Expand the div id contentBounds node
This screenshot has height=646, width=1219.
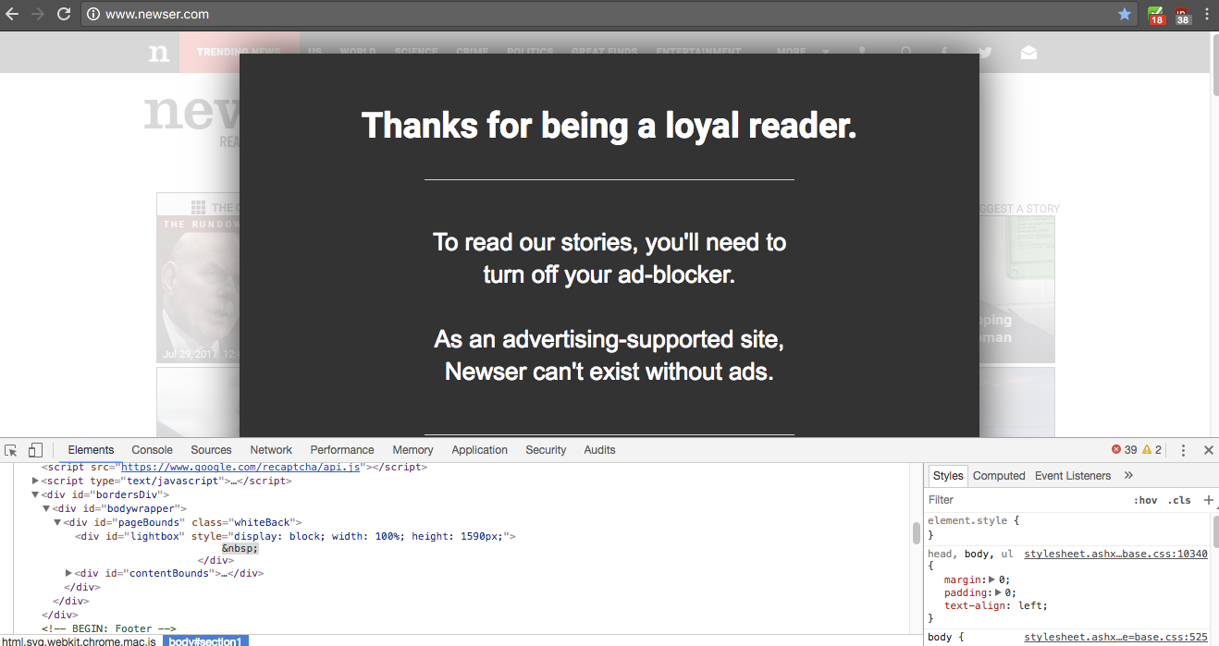68,573
